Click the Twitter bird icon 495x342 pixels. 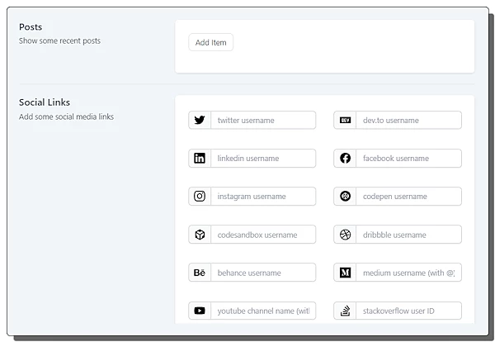[200, 120]
